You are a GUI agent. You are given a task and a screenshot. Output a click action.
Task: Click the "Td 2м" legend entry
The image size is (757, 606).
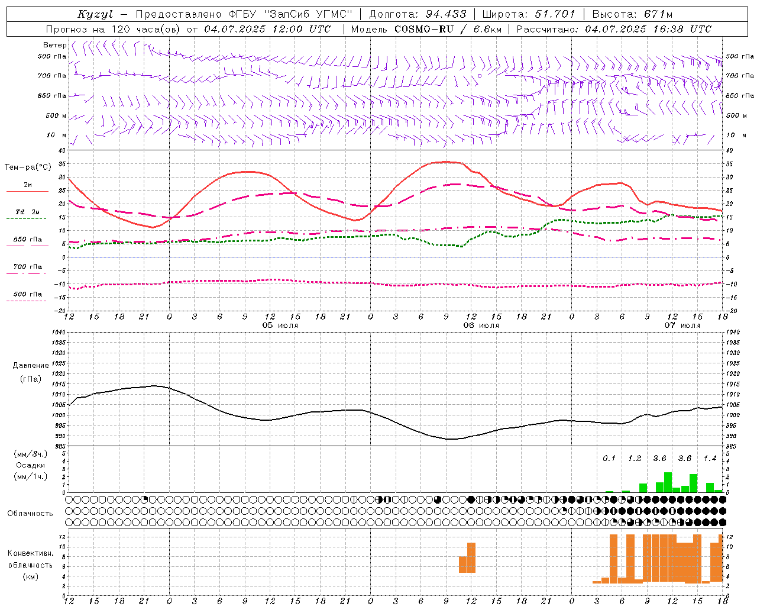click(28, 212)
